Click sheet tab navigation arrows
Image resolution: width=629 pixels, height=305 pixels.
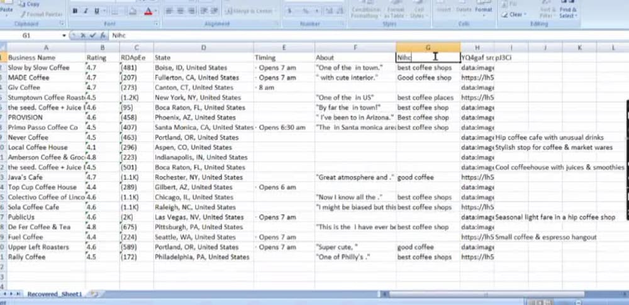pyautogui.click(x=11, y=294)
